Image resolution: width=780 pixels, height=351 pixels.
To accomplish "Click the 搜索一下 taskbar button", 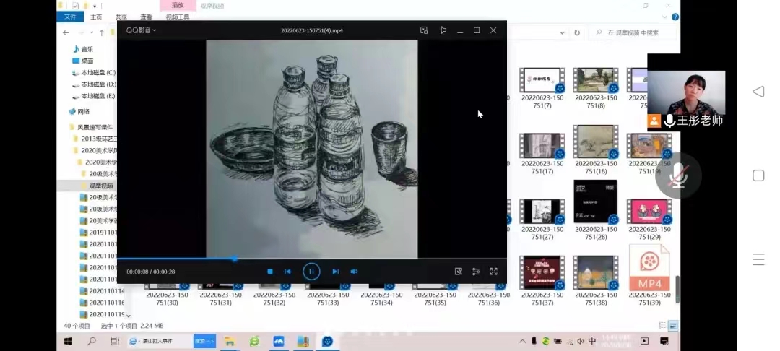I will 204,341.
